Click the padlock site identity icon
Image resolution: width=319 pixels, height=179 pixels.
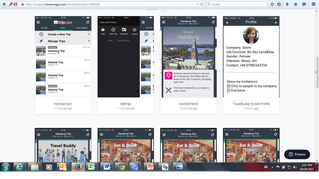coord(23,5)
